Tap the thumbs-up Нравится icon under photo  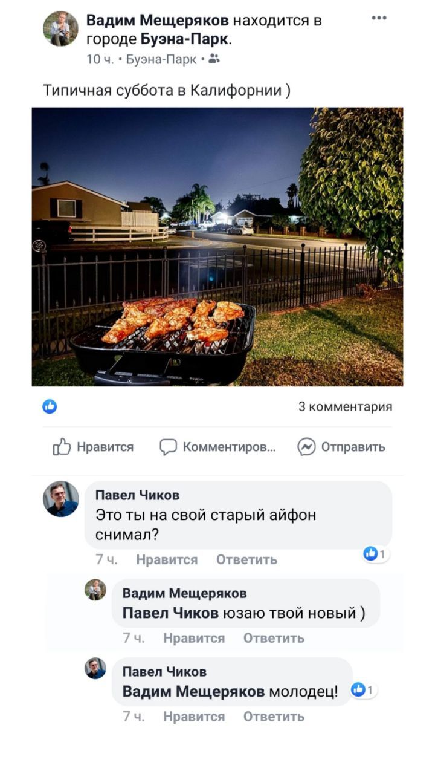pyautogui.click(x=62, y=447)
